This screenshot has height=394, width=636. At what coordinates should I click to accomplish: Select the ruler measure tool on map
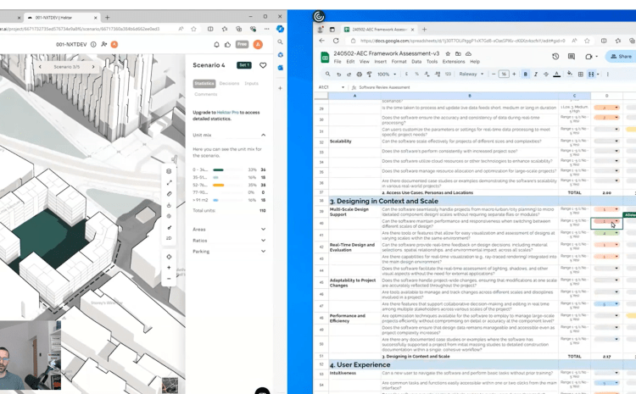click(169, 194)
